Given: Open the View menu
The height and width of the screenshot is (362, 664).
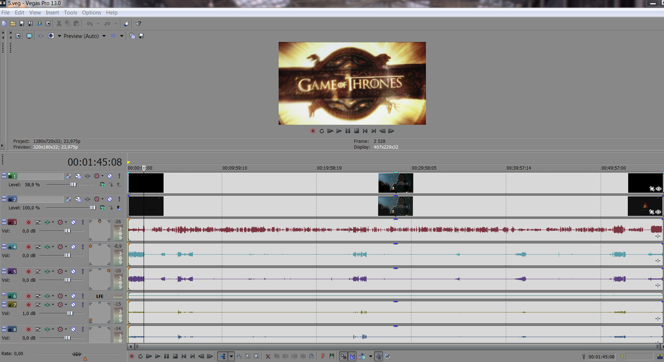Looking at the screenshot, I should pos(35,13).
